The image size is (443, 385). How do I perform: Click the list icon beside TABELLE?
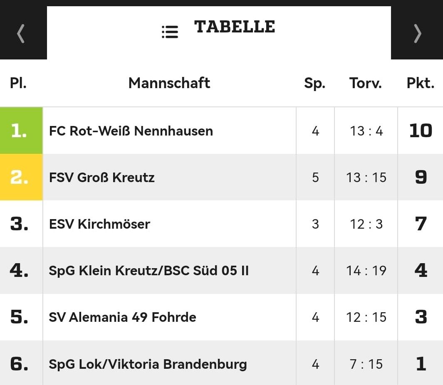click(170, 32)
